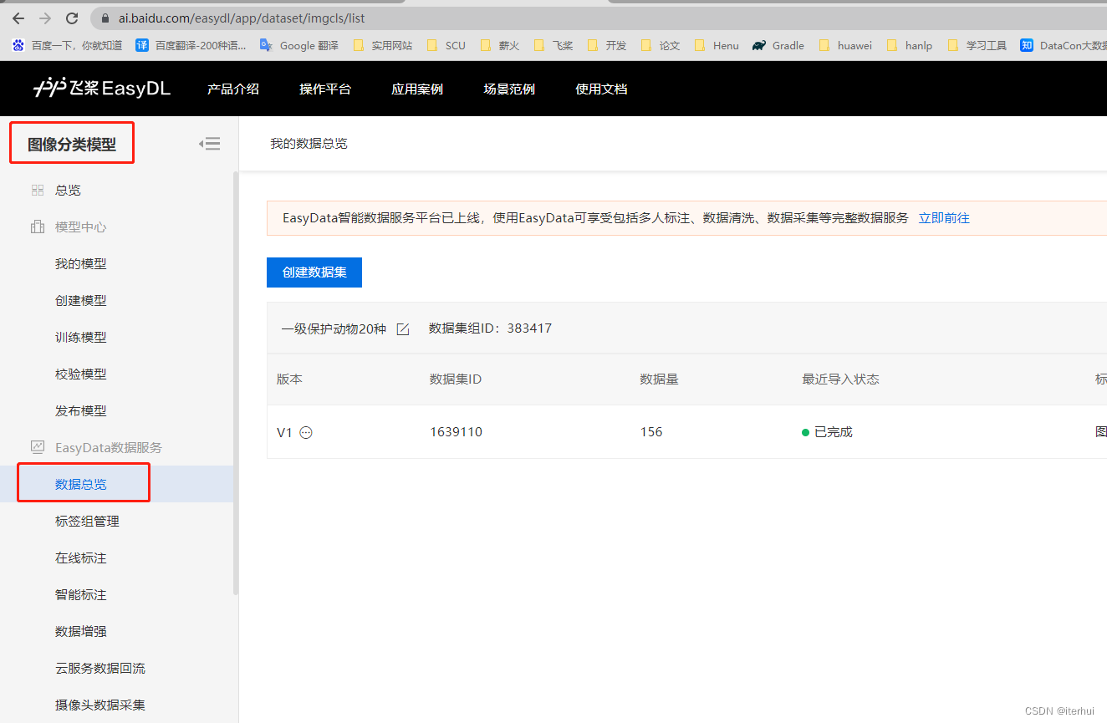This screenshot has width=1107, height=723.
Task: Click the pencil icon to rename 一级保护动物20种
Action: 402,328
